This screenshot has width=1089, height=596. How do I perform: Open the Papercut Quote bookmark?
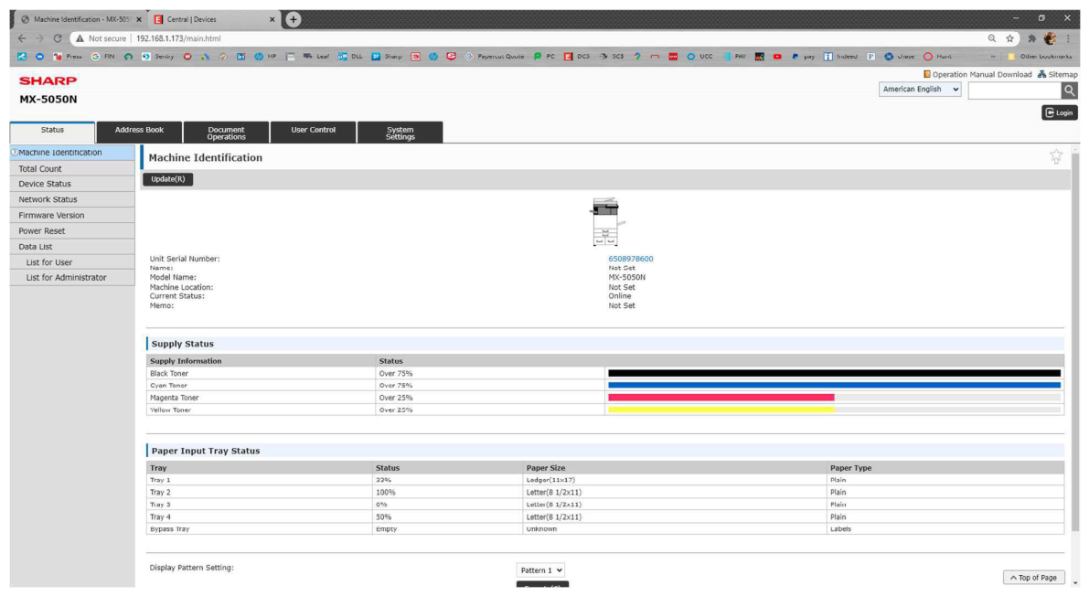pyautogui.click(x=495, y=57)
